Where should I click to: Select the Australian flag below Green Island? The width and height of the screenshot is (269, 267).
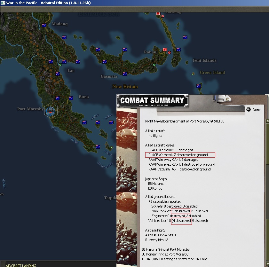click(x=199, y=86)
